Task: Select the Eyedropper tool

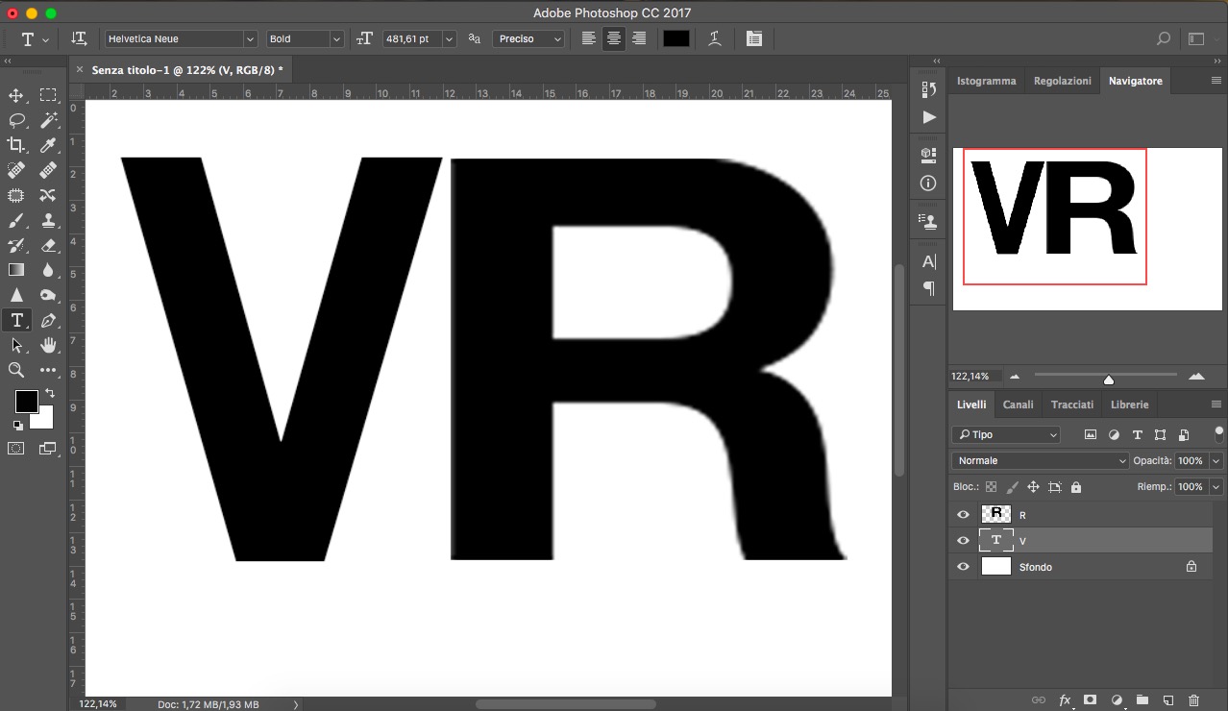Action: pos(48,145)
